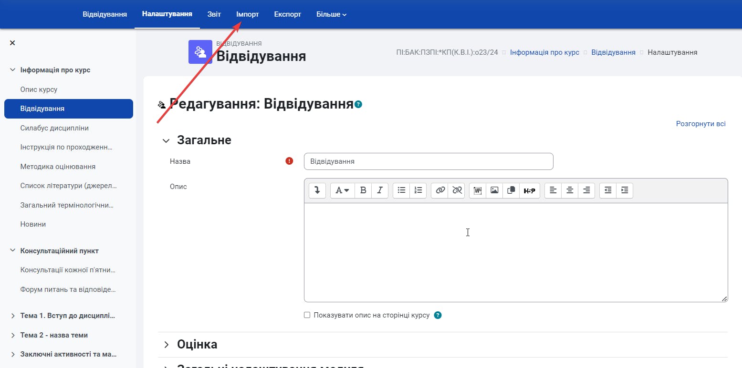
Task: Click the Назва text input field
Action: point(428,161)
